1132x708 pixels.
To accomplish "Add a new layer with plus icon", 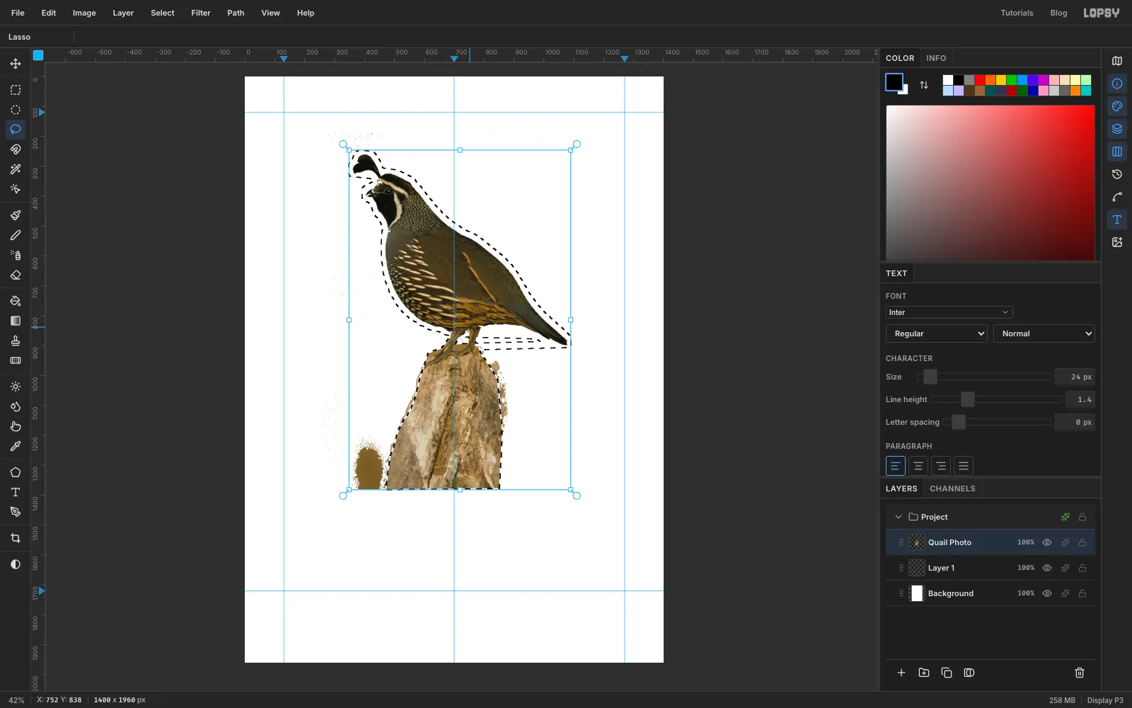I will [x=901, y=673].
